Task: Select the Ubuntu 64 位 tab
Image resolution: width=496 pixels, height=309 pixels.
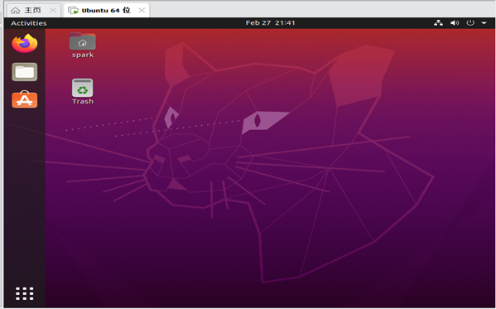Action: (106, 10)
